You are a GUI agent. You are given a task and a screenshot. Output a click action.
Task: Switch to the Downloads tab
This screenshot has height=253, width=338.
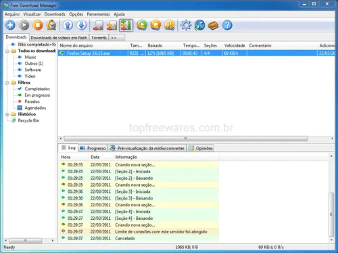click(16, 37)
